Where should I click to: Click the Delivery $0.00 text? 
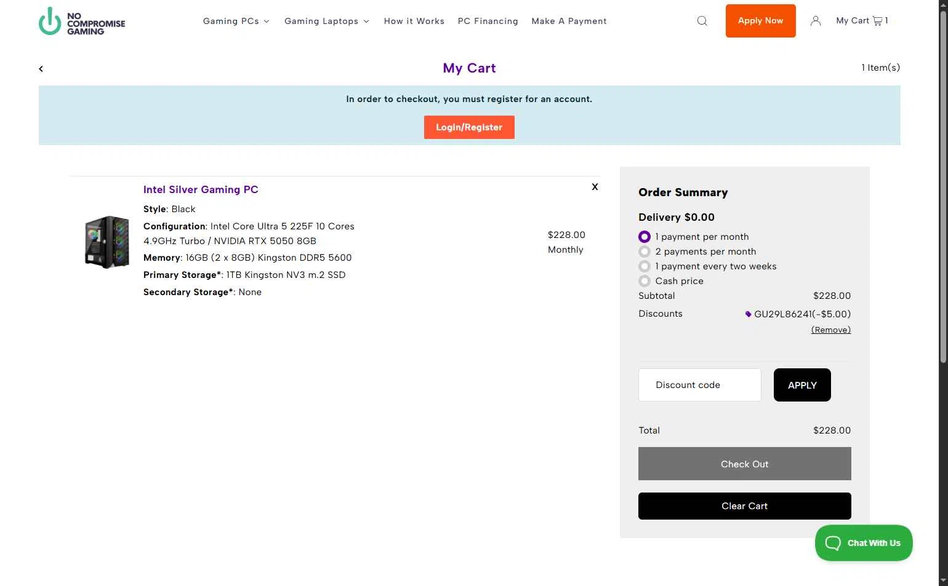click(x=677, y=217)
